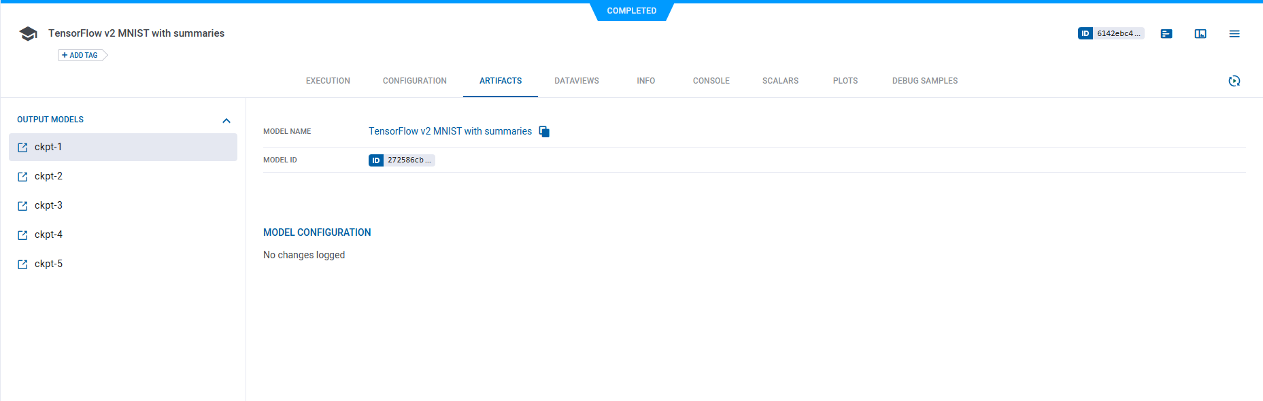Open the Configuration tab
The width and height of the screenshot is (1263, 401).
tap(414, 81)
